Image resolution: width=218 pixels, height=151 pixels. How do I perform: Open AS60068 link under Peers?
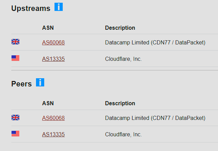pyautogui.click(x=53, y=118)
